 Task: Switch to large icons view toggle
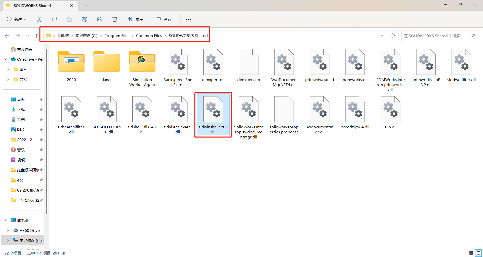(x=478, y=253)
